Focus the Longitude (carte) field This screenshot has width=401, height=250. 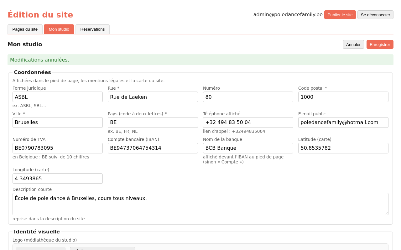tap(58, 179)
